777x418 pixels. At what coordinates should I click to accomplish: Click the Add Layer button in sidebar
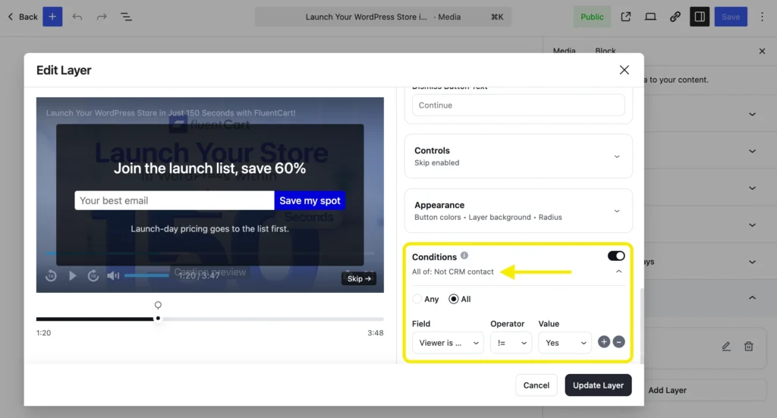coord(706,390)
